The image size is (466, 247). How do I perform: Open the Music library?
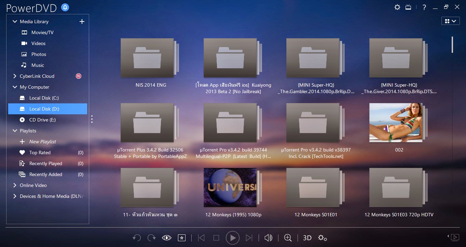(x=38, y=65)
